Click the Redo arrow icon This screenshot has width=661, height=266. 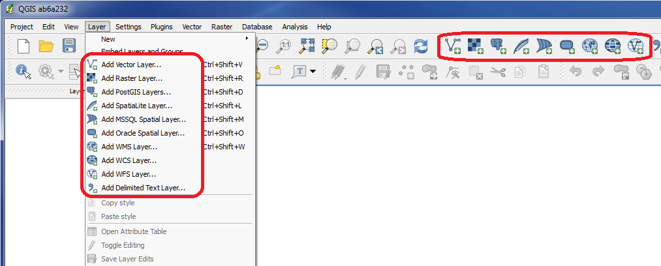click(x=598, y=71)
